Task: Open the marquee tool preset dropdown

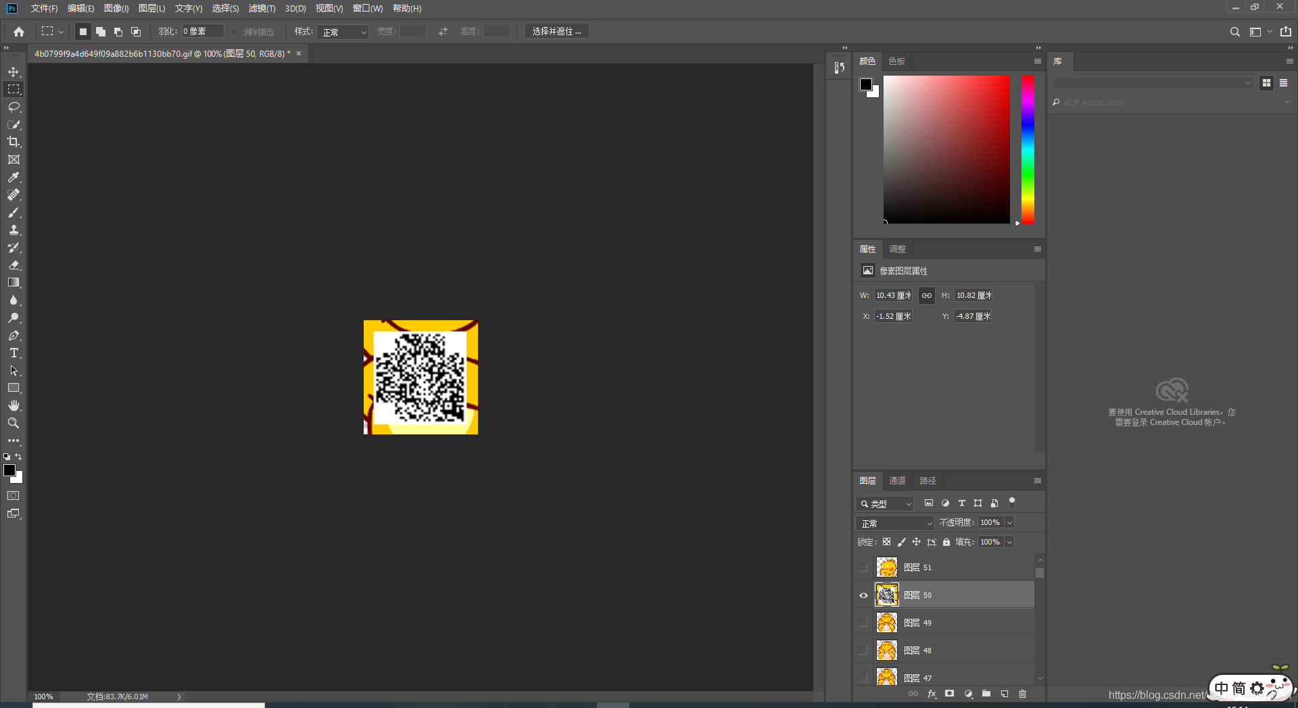Action: coord(61,32)
